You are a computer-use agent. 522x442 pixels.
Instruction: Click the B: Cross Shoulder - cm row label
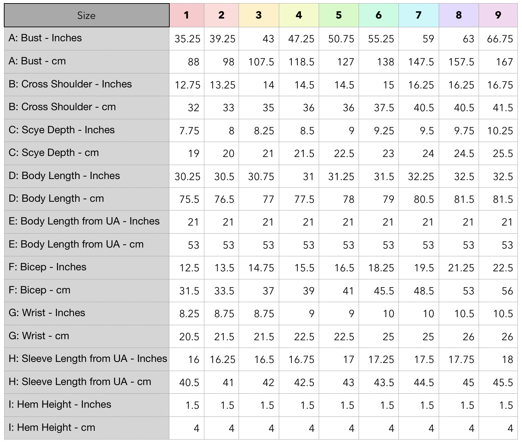(x=62, y=107)
